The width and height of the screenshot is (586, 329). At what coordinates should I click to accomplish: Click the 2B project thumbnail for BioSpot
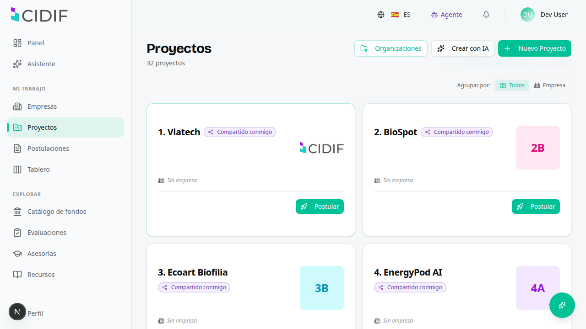point(538,148)
